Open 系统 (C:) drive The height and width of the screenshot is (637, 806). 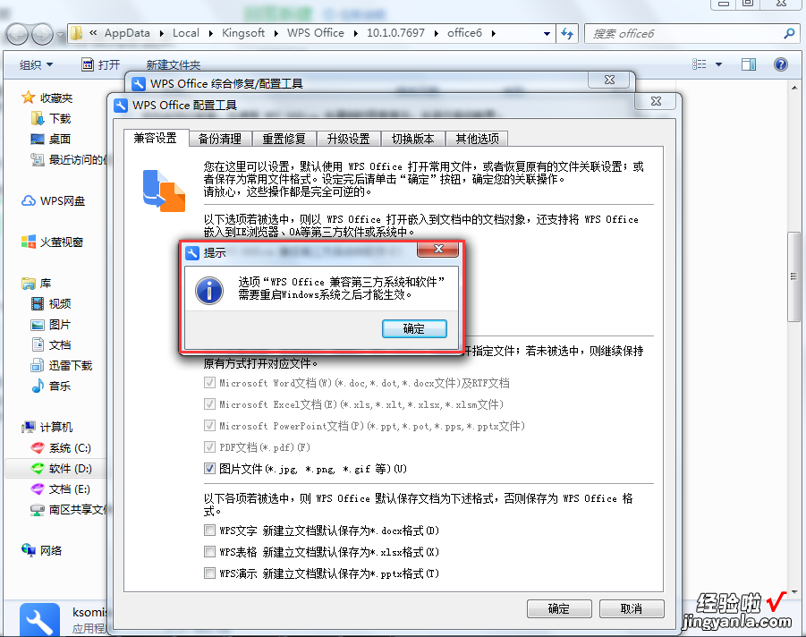pyautogui.click(x=61, y=448)
